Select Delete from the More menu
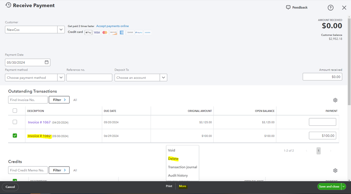Viewport: 351px width, 194px height. point(173,158)
